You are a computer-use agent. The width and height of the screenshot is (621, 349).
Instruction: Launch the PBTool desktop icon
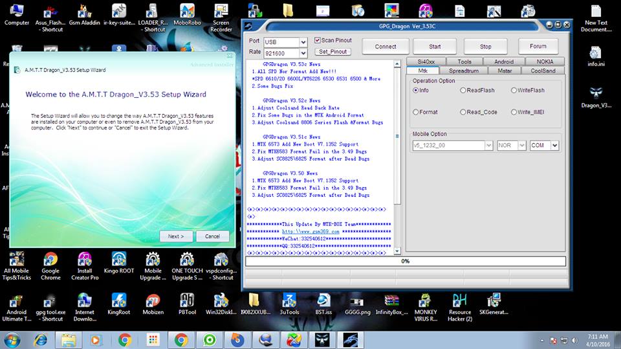187,304
